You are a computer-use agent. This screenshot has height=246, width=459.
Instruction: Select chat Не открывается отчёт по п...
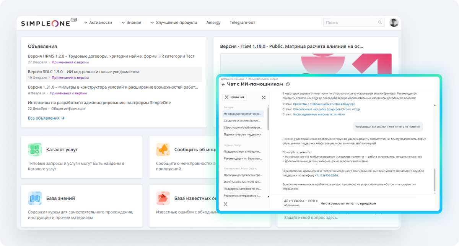click(243, 114)
